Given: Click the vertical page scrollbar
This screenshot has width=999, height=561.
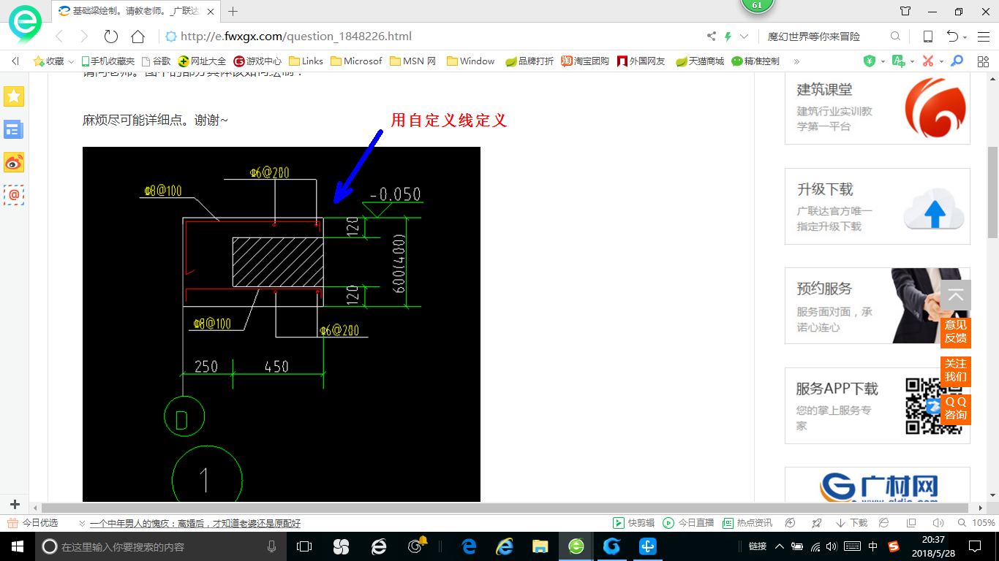Looking at the screenshot, I should coord(993,193).
